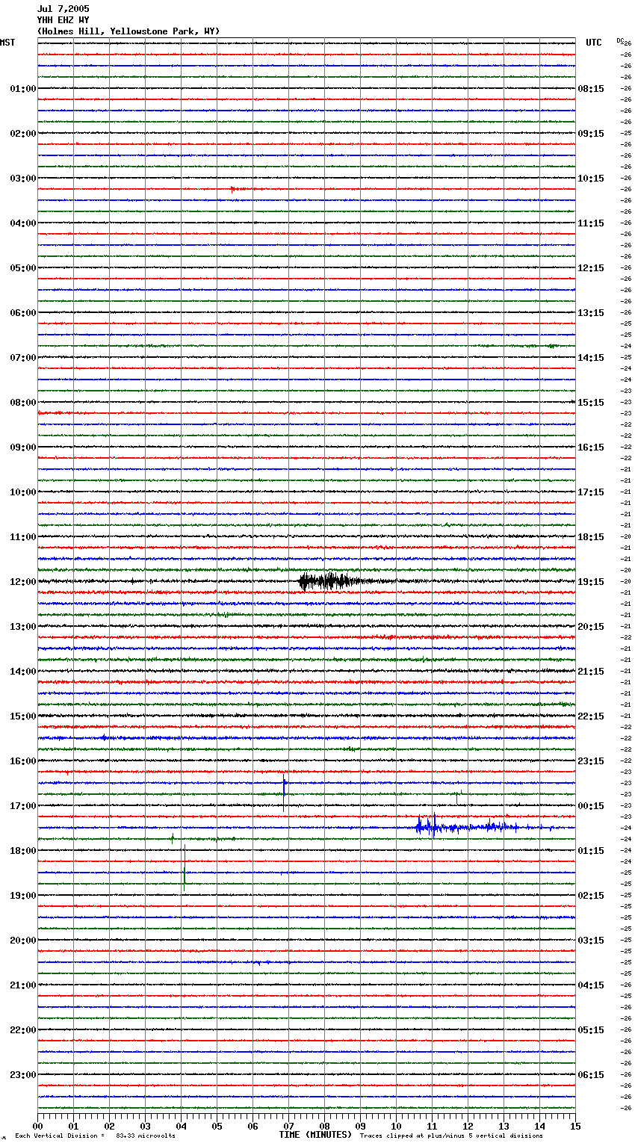Select the 10:00 MST time label
Viewport: 635px width, 1146px height.
23,492
